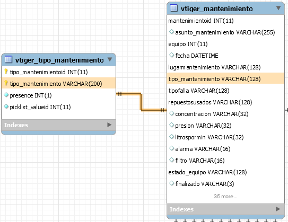Select the mantenimientoid INT(11) column

coord(225,21)
